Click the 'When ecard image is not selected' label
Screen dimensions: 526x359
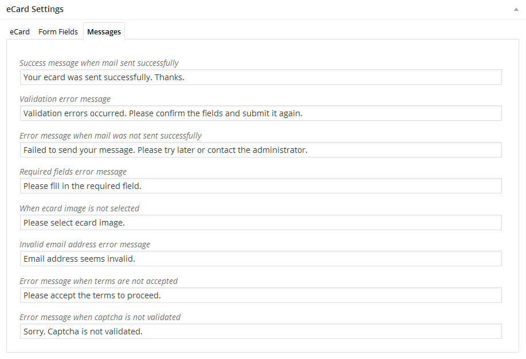(80, 208)
